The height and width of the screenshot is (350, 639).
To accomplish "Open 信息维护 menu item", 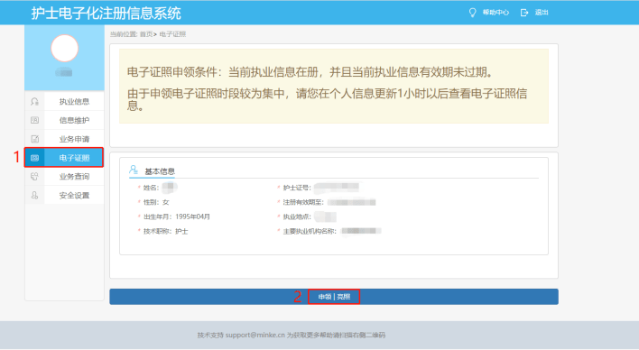I will pos(64,120).
